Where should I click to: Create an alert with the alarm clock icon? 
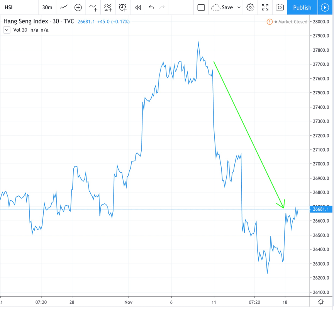[123, 7]
